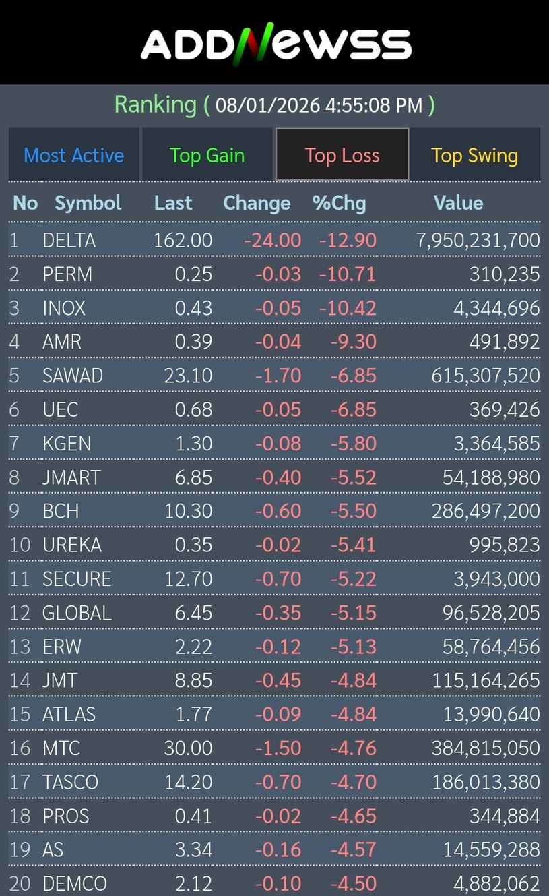Image resolution: width=549 pixels, height=896 pixels.
Task: Open the SAWAD stock symbol
Action: (x=73, y=376)
